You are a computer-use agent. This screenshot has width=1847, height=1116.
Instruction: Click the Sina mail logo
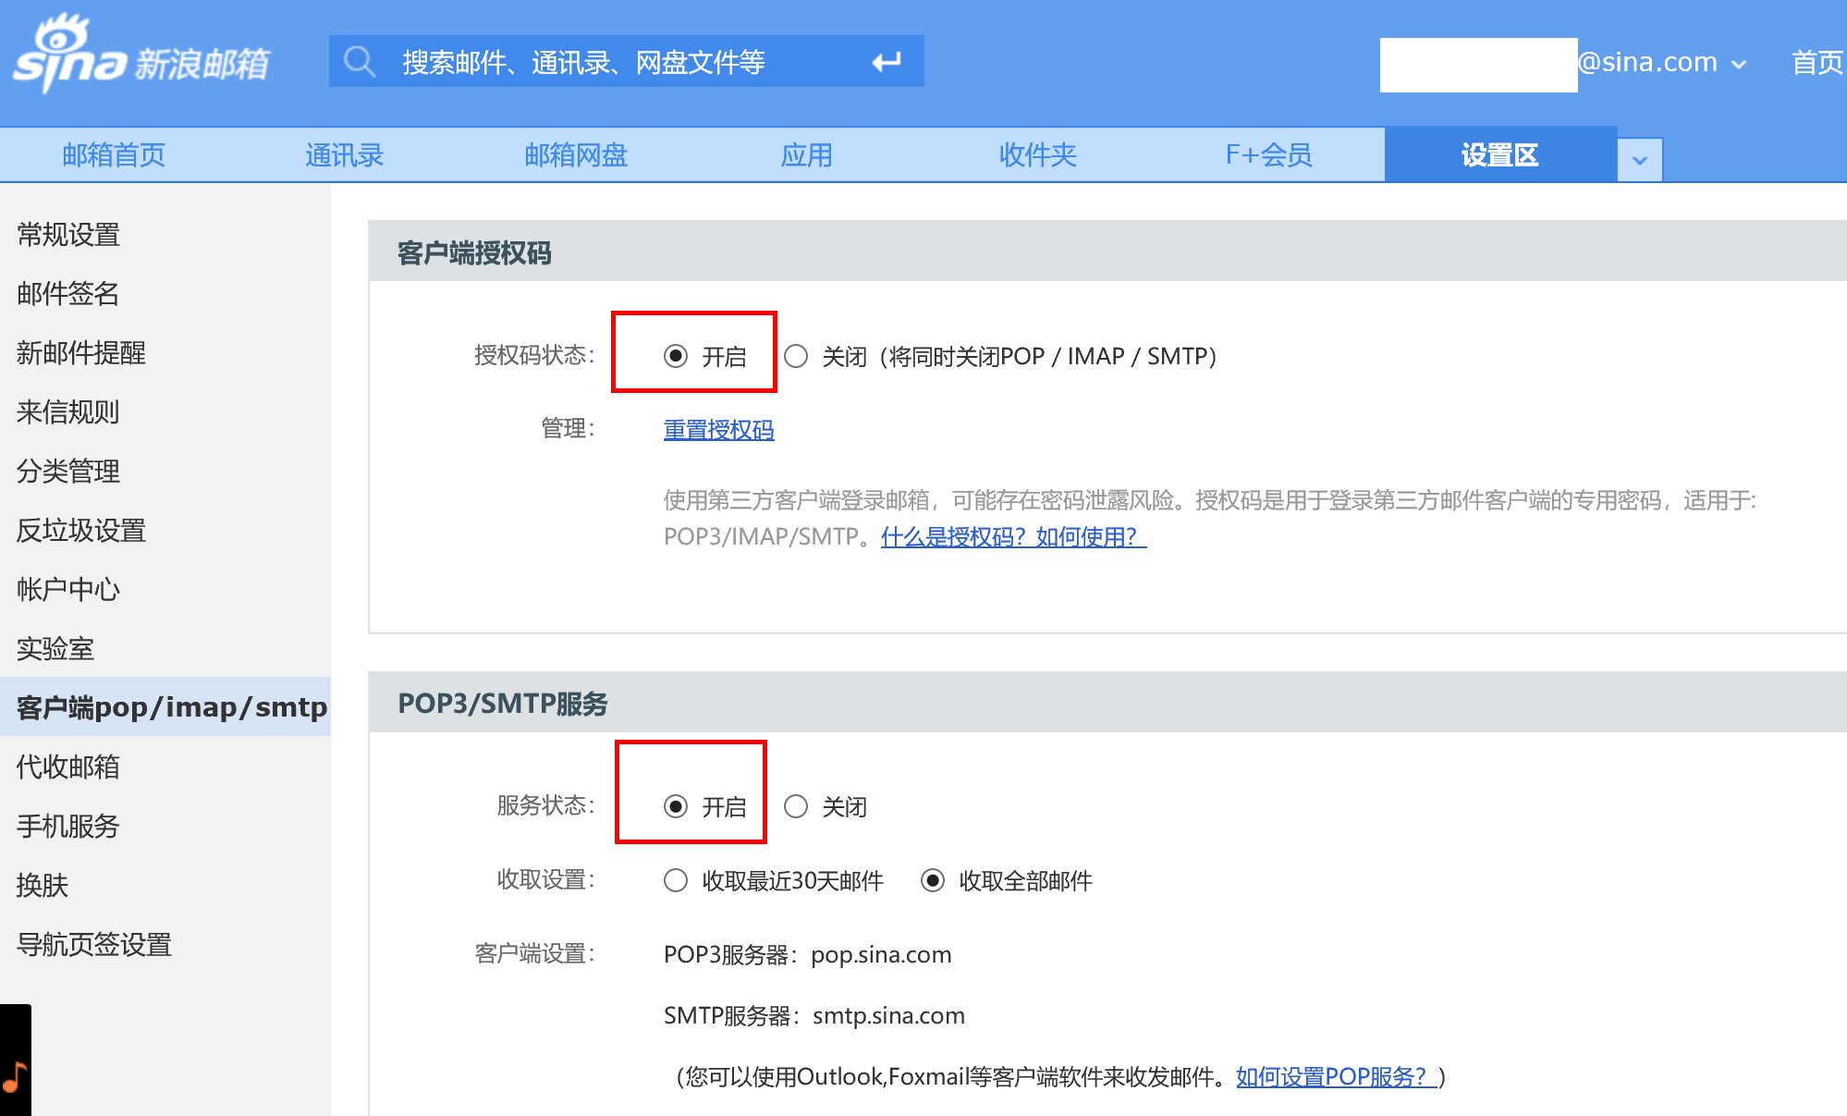click(141, 55)
